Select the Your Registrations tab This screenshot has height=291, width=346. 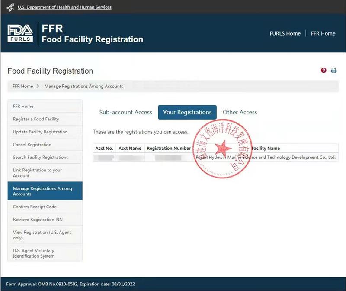[187, 112]
